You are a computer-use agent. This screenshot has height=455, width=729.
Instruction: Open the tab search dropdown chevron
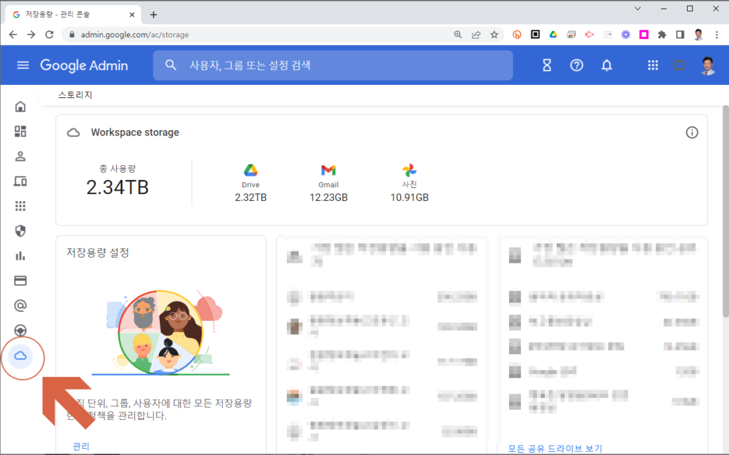(x=638, y=8)
